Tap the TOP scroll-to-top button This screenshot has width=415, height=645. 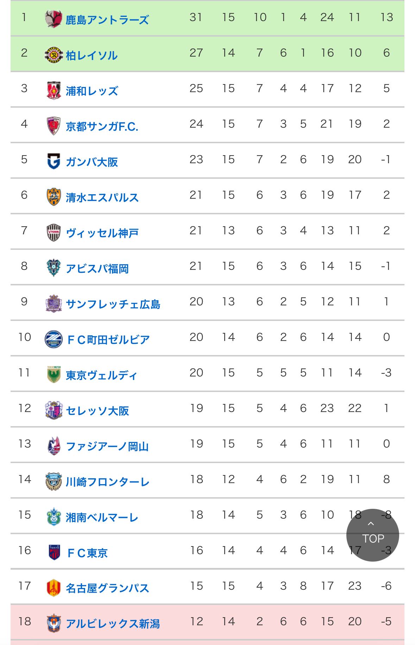[x=372, y=535]
